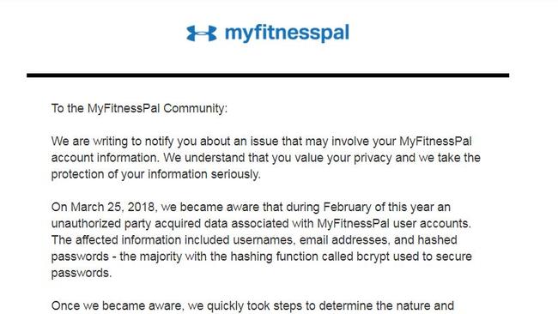Click the date 'March 25, 2018'
The width and height of the screenshot is (558, 314).
[112, 208]
